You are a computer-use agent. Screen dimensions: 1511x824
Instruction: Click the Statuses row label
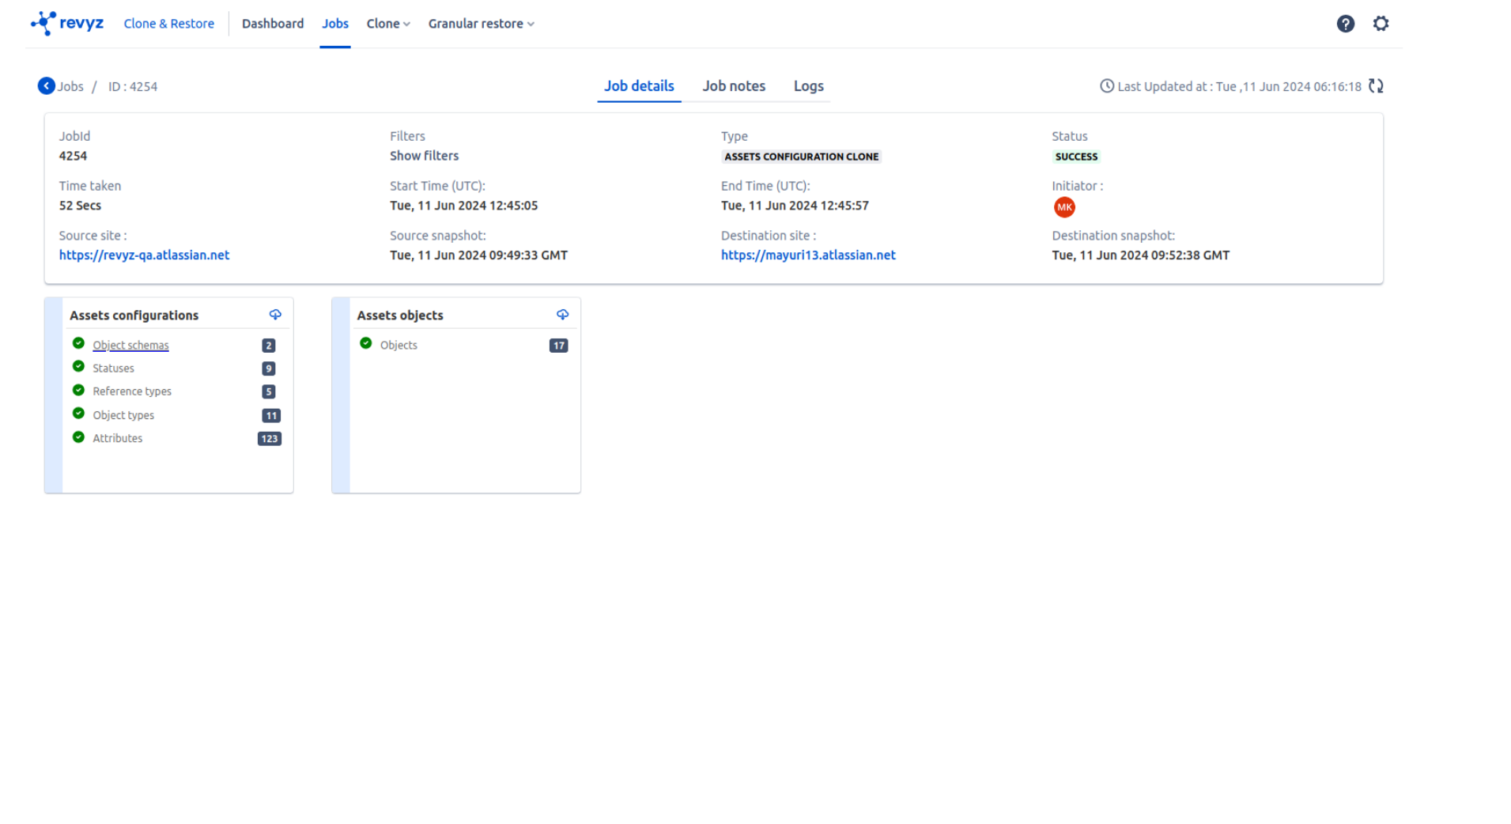[x=113, y=369]
